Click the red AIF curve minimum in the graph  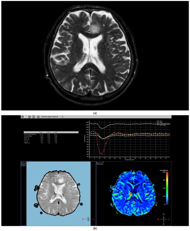102,154
